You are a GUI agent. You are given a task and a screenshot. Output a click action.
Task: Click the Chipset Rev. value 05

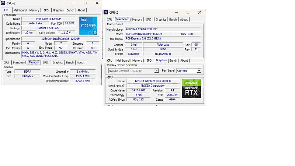click(x=196, y=45)
